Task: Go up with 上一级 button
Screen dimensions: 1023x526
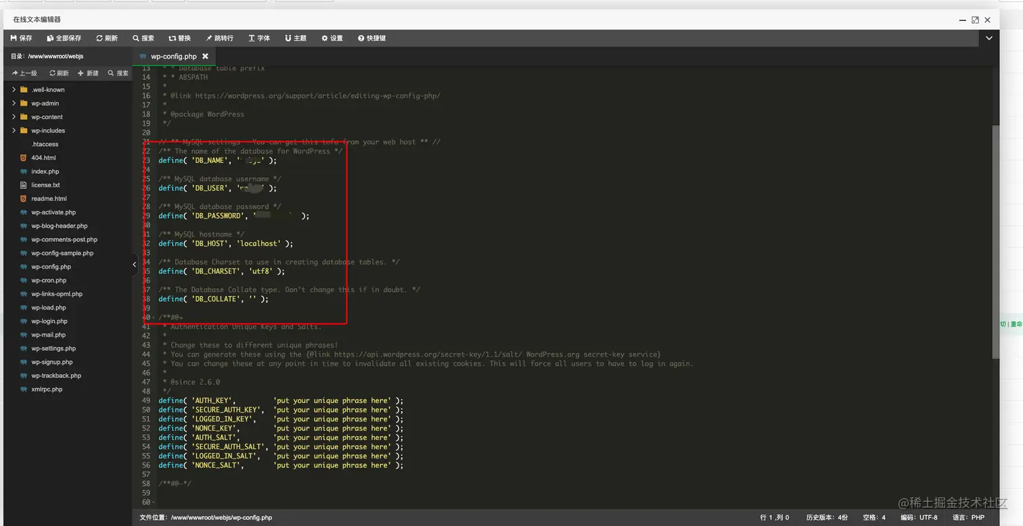Action: 25,73
